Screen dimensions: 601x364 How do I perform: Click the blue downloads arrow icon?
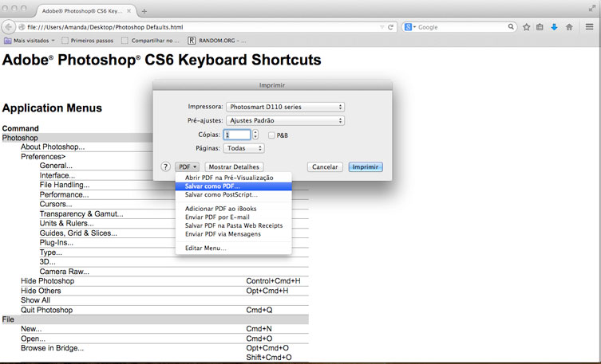tap(554, 26)
